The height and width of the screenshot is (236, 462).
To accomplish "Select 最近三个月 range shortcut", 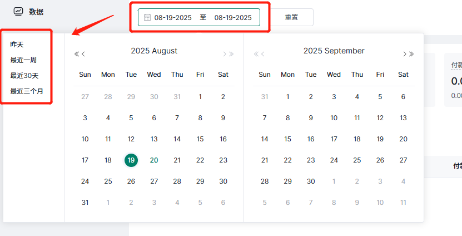I will click(27, 91).
